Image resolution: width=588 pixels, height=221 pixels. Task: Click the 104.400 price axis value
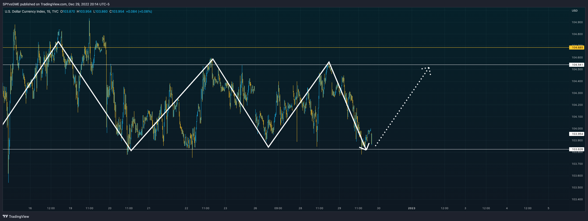pos(577,81)
